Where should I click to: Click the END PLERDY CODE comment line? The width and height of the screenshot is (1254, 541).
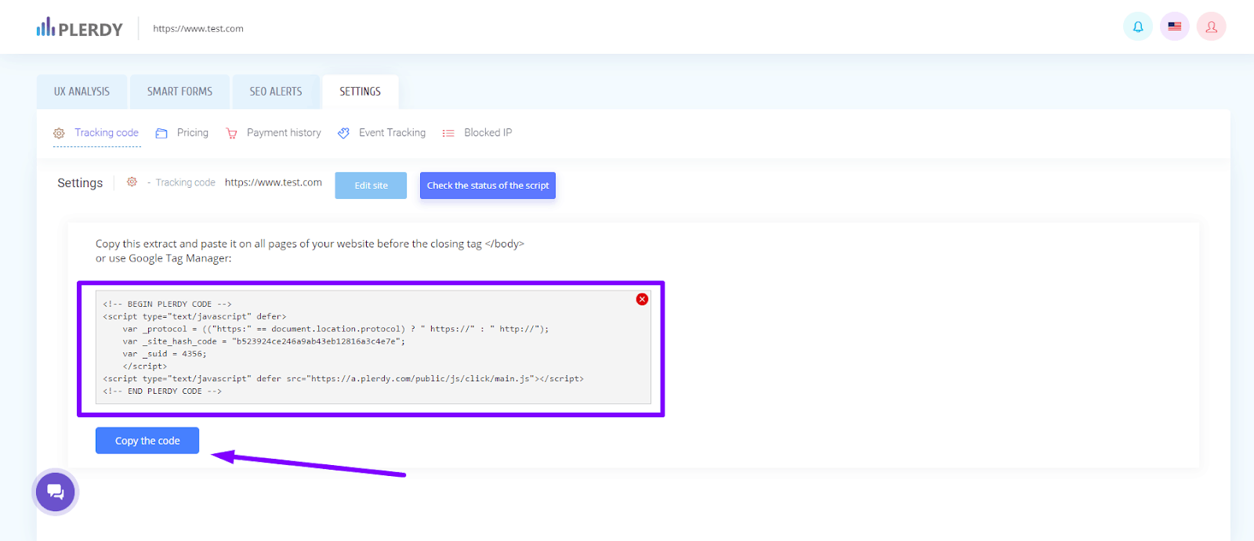(162, 391)
